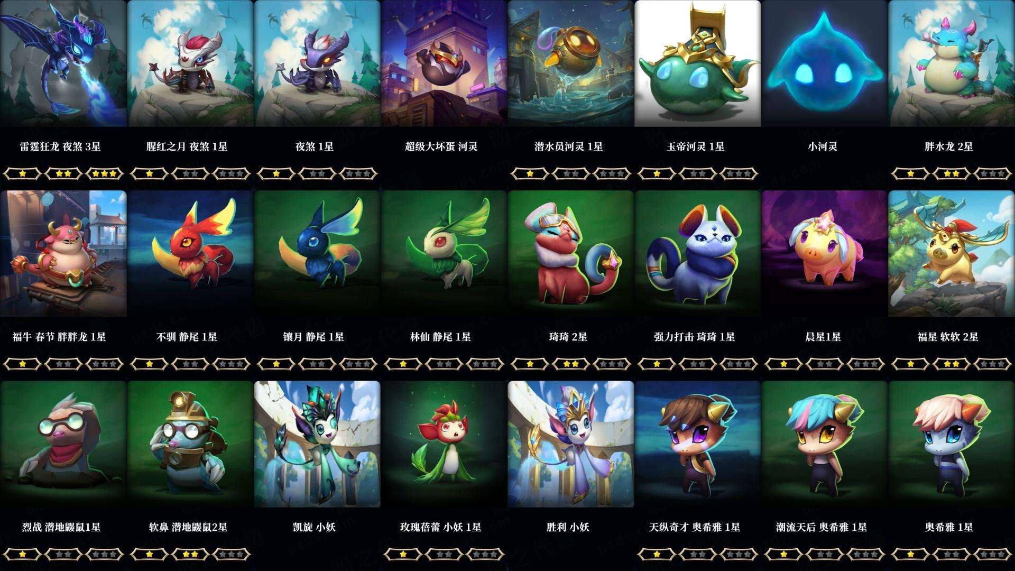Click the 玫瑰蓓蕾 小妖 name label
The image size is (1015, 571).
pos(441,527)
